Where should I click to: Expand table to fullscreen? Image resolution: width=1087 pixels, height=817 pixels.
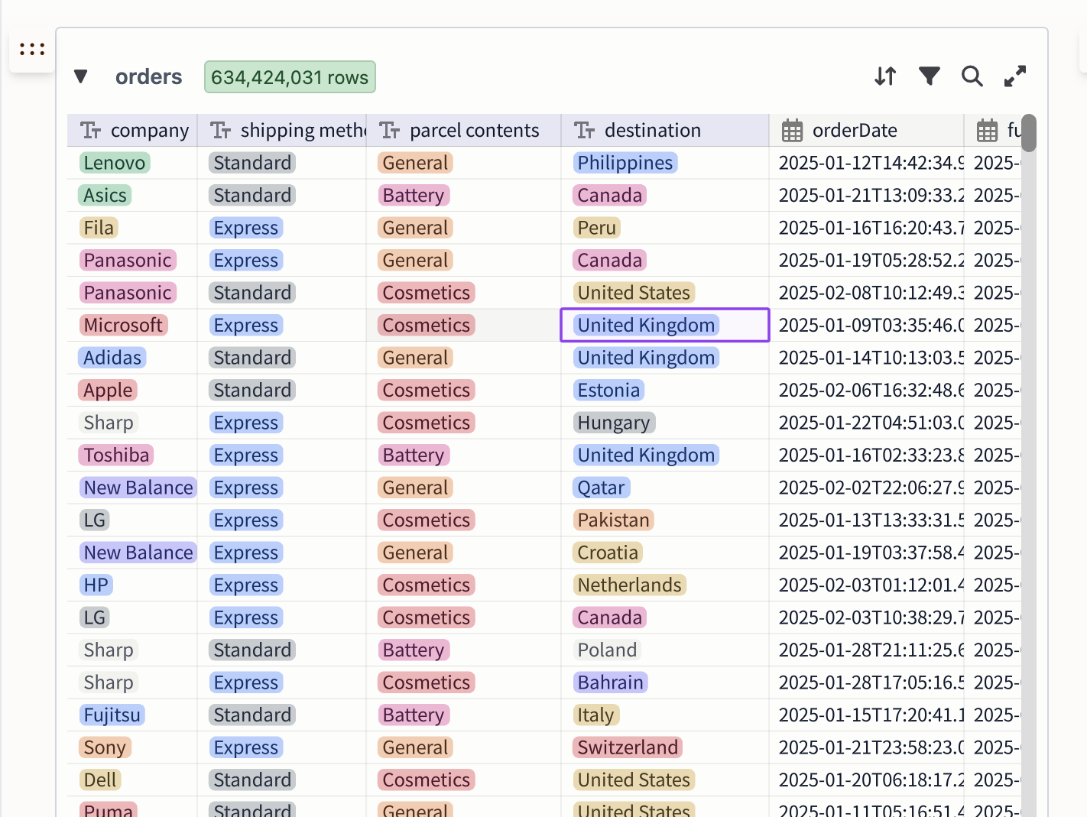[1015, 76]
